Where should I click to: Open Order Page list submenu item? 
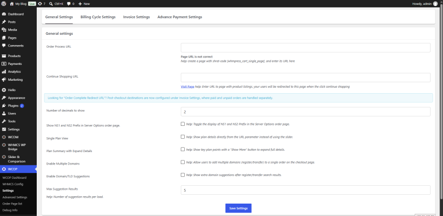tap(12, 204)
